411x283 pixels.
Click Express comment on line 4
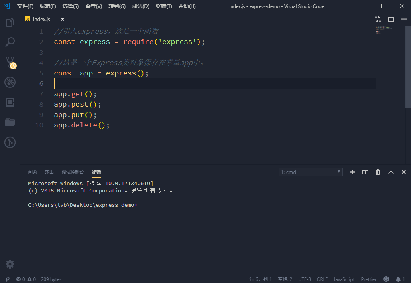pos(129,63)
